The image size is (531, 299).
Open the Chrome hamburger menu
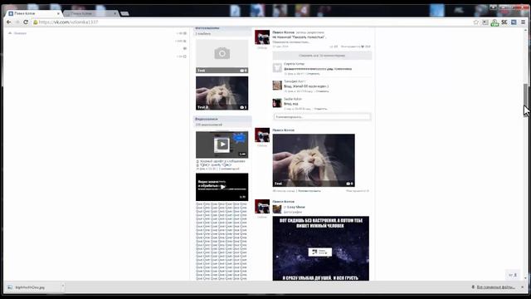(x=523, y=22)
